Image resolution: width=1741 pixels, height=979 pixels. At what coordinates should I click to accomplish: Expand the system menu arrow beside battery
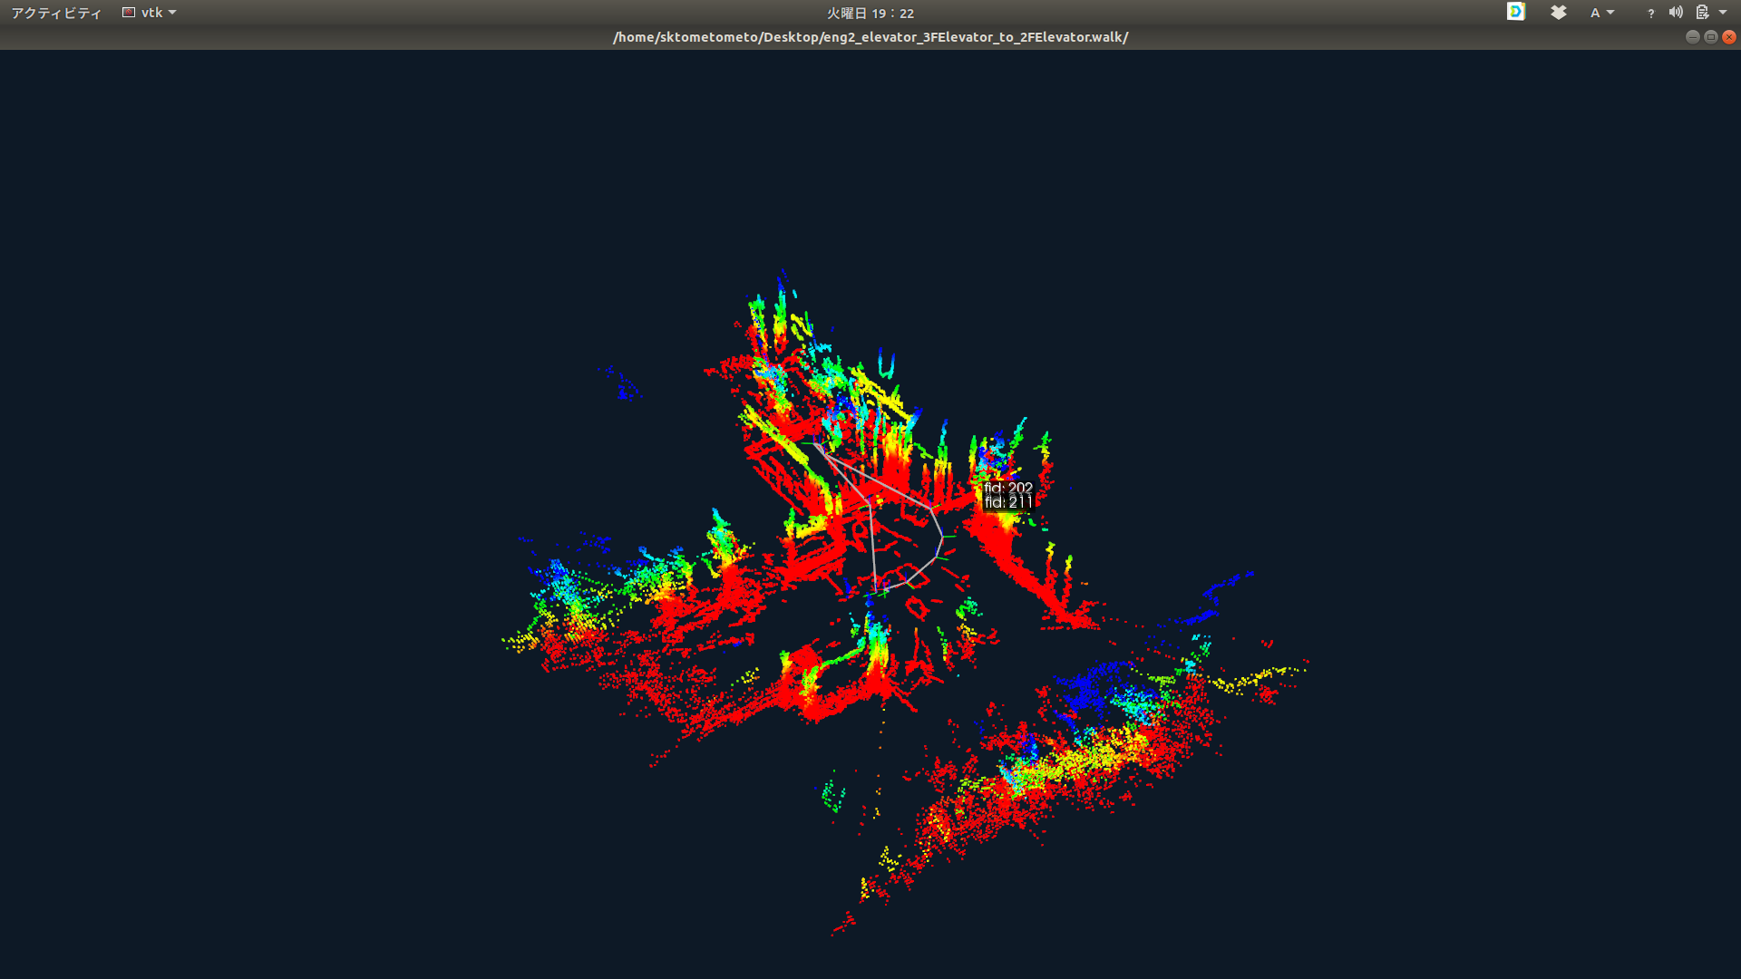pos(1723,13)
